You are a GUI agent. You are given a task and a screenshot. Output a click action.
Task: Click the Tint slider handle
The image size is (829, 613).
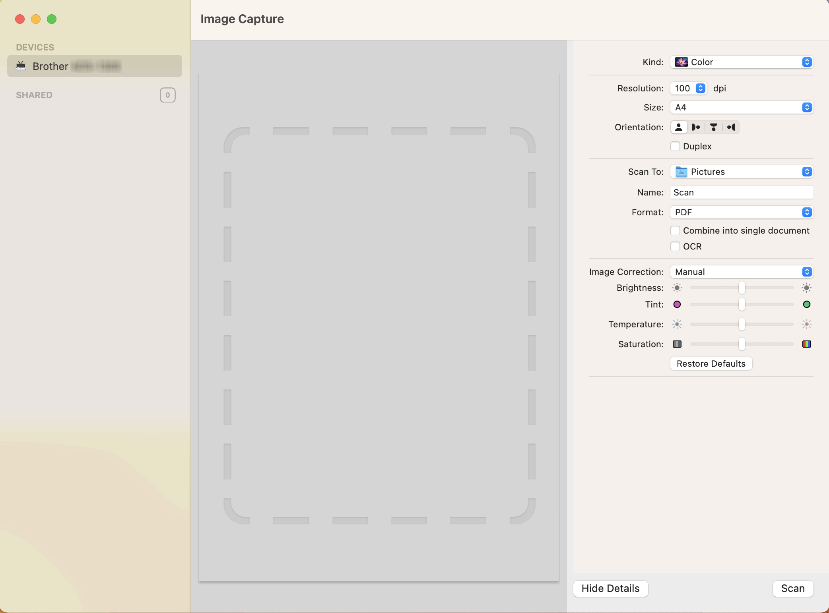[742, 304]
